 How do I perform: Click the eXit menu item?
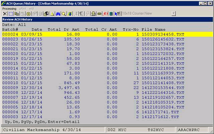click(32, 9)
